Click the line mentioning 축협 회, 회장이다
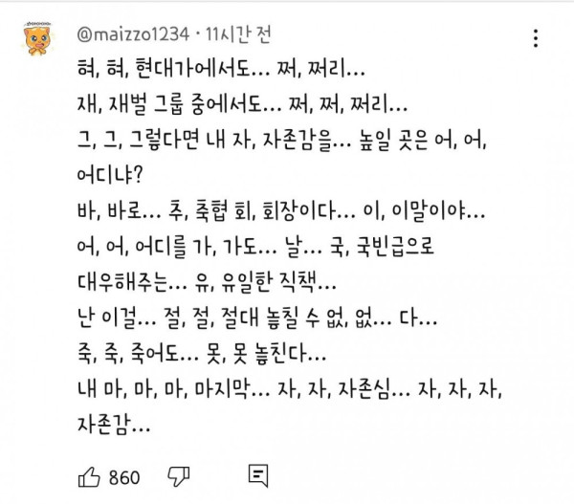This screenshot has width=574, height=504. (x=281, y=210)
